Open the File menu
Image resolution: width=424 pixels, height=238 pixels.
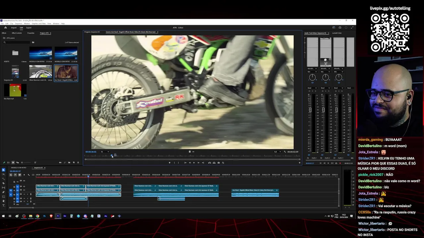(2, 23)
